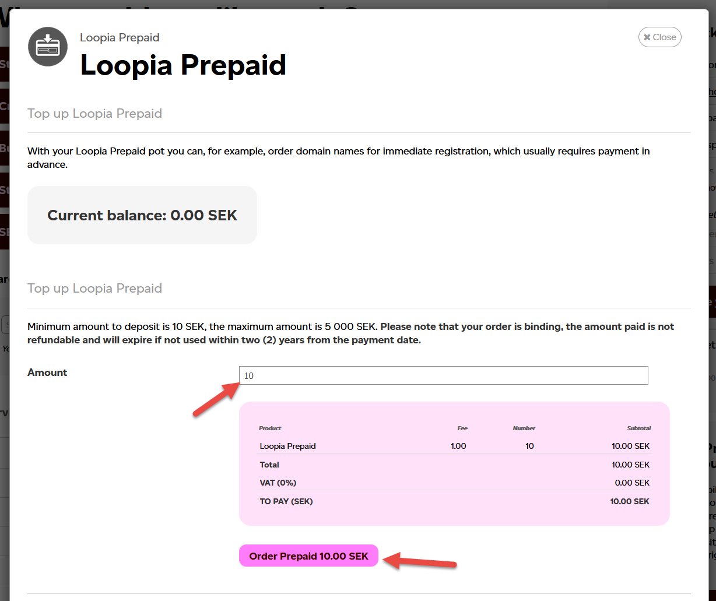Click the Amount field label
The height and width of the screenshot is (601, 716).
click(x=47, y=372)
